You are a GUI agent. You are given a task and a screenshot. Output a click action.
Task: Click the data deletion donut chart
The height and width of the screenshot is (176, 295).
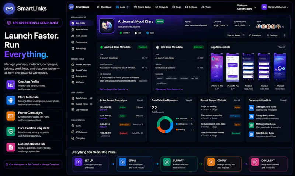(x=165, y=125)
